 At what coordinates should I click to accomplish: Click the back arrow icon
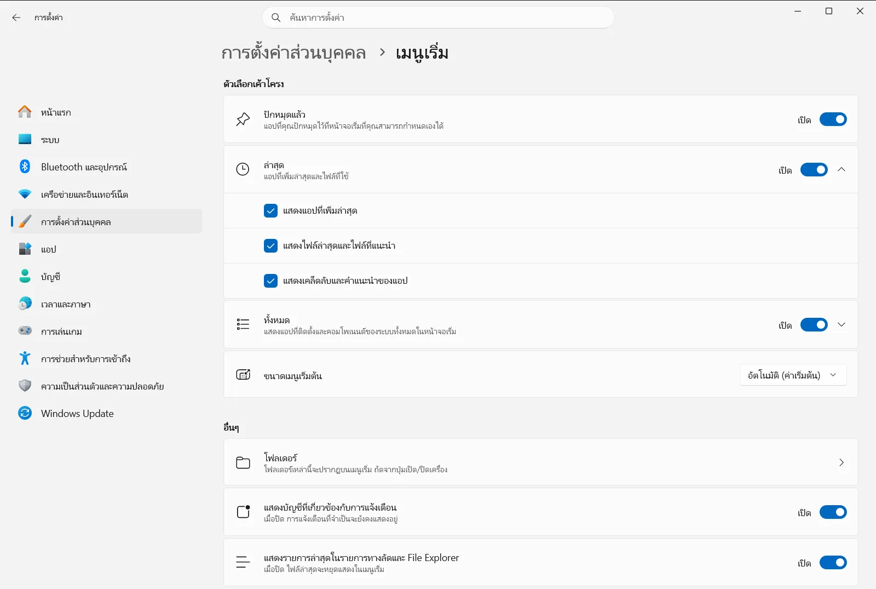click(x=16, y=18)
